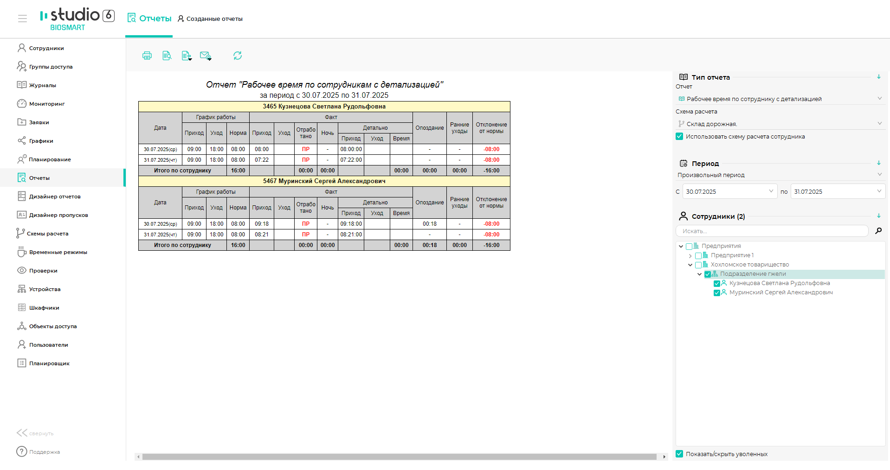
Task: Uncheck Кузнецова Светлана Рудольфовна checkbox
Action: (x=717, y=284)
